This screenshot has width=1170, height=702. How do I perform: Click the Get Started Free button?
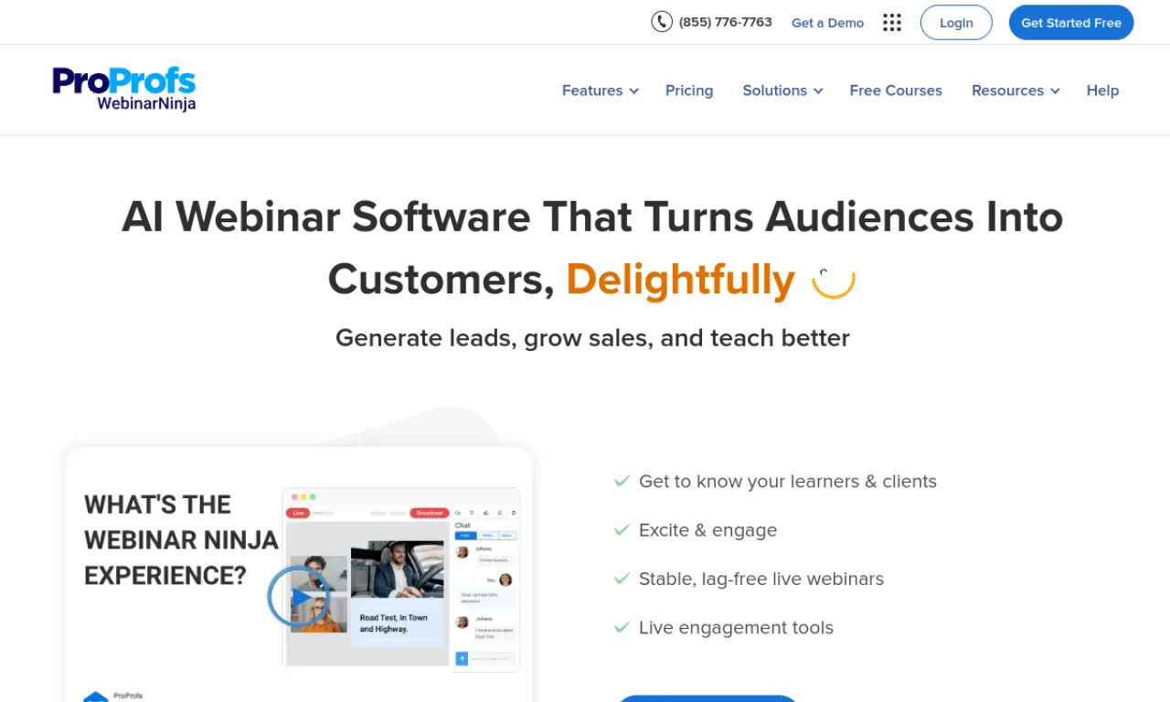[x=1071, y=23]
